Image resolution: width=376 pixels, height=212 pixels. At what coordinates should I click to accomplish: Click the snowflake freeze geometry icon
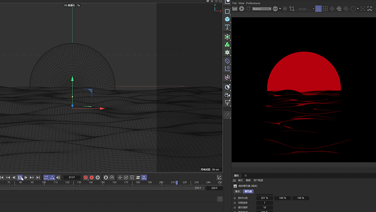[339, 8]
